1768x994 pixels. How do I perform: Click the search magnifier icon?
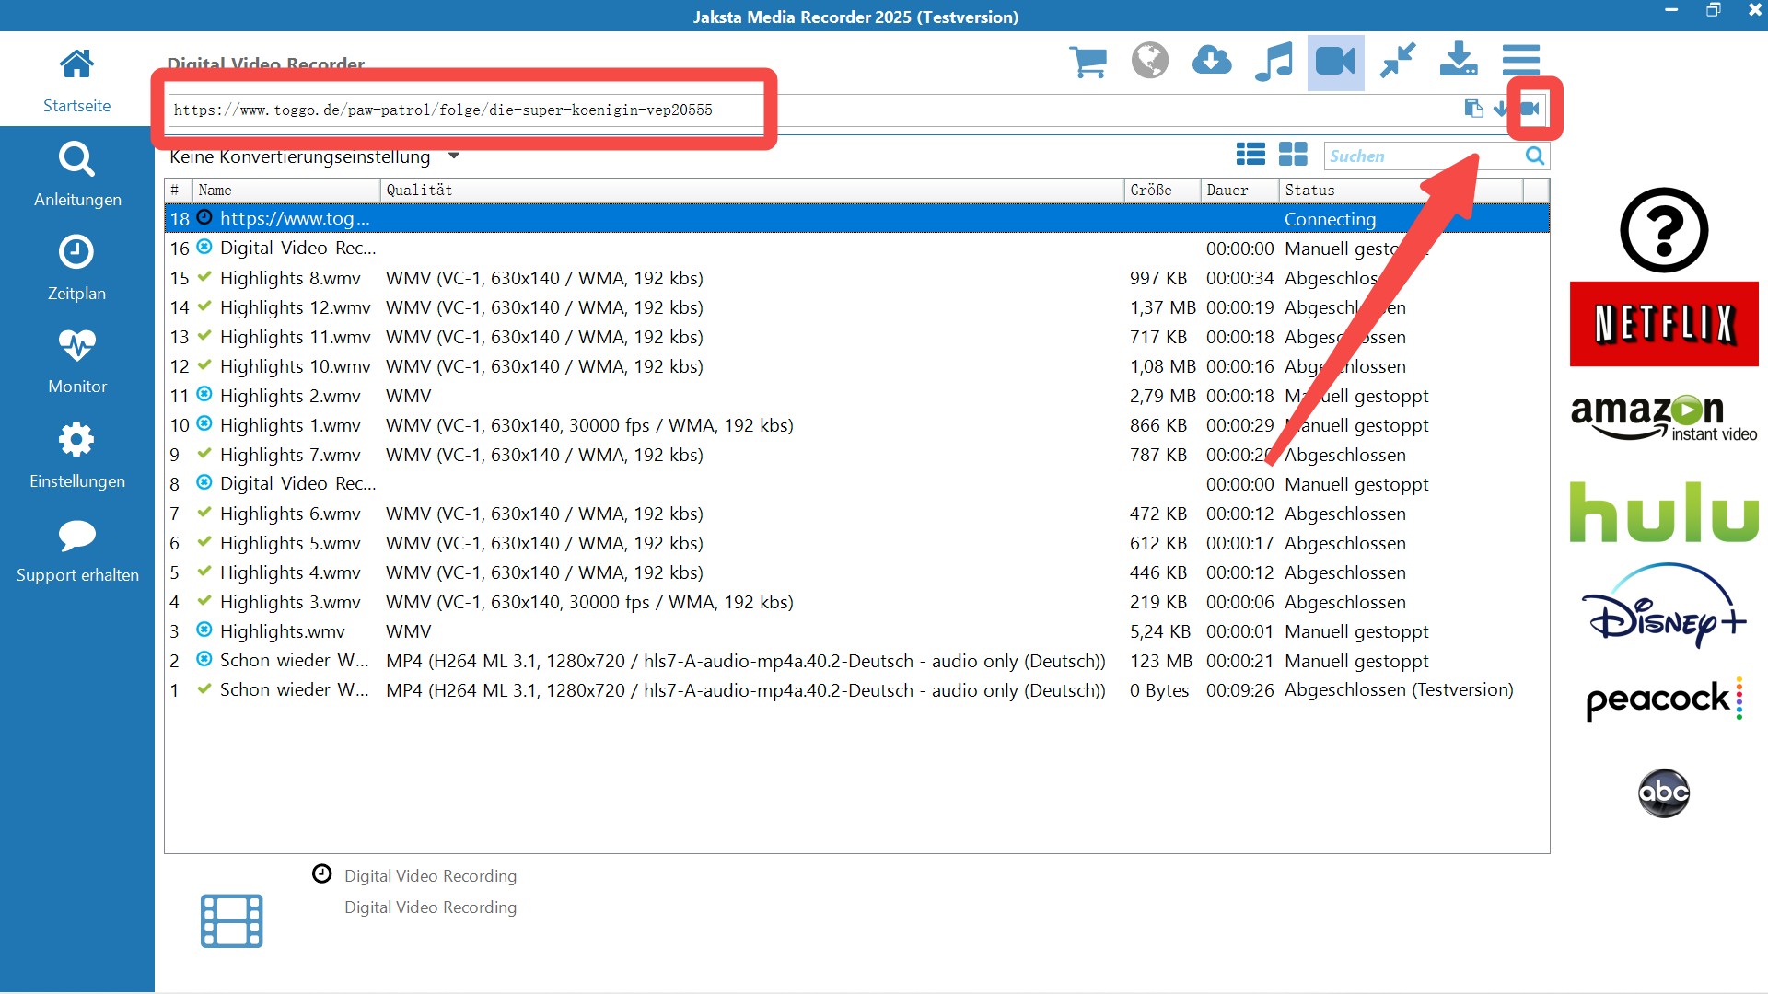click(x=1534, y=156)
